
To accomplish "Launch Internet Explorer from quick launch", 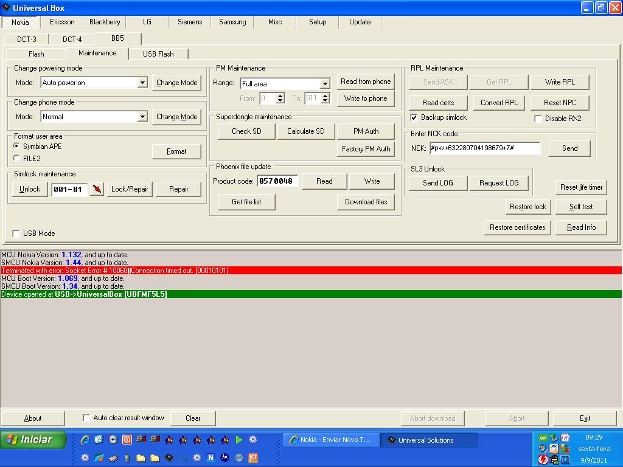I will (x=85, y=440).
